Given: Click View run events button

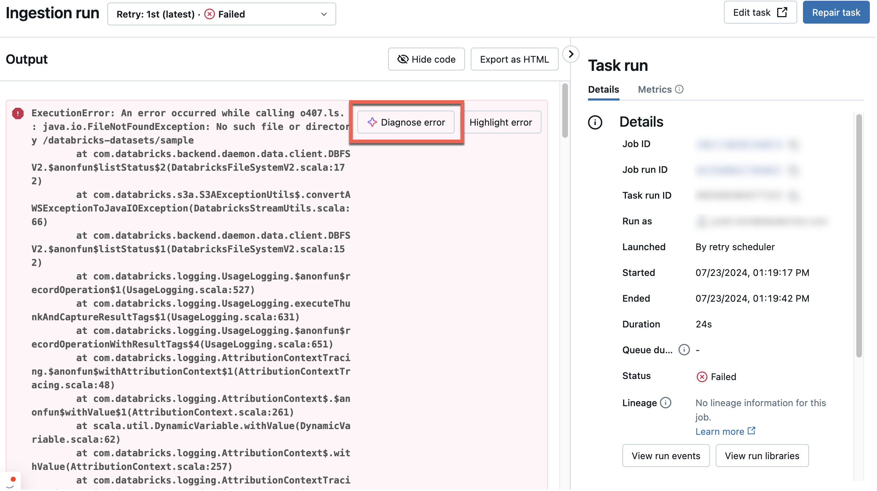Looking at the screenshot, I should 666,456.
